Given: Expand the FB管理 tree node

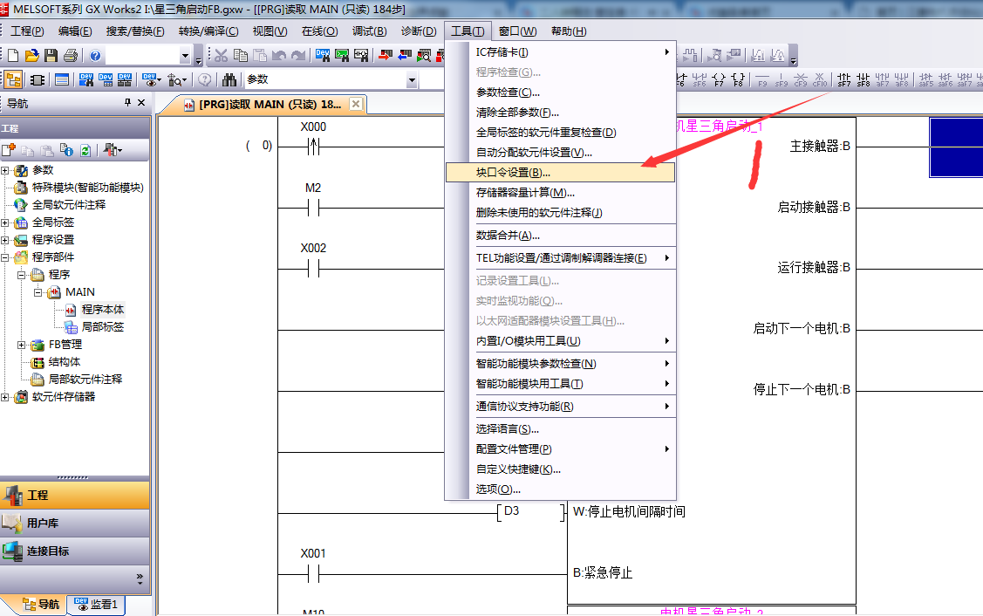Looking at the screenshot, I should click(22, 345).
